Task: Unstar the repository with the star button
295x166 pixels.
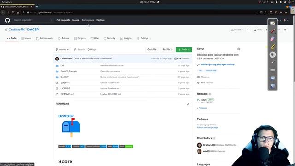Action: pyautogui.click(x=258, y=30)
